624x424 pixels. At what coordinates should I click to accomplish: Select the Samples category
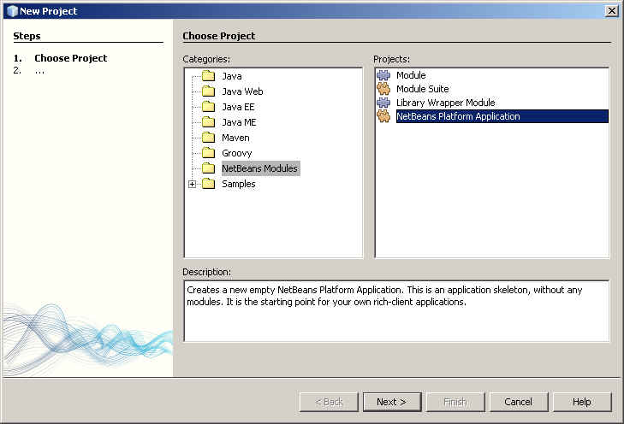tap(238, 184)
